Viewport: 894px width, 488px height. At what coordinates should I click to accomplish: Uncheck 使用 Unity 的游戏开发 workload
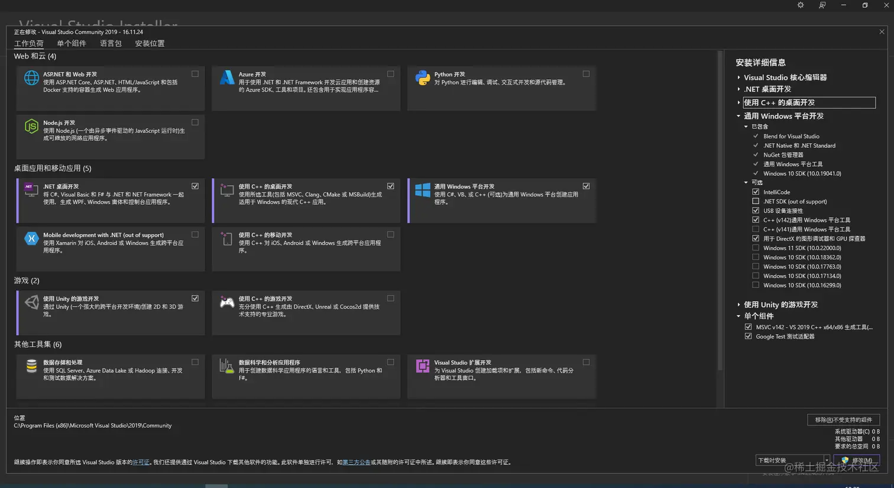click(x=195, y=299)
